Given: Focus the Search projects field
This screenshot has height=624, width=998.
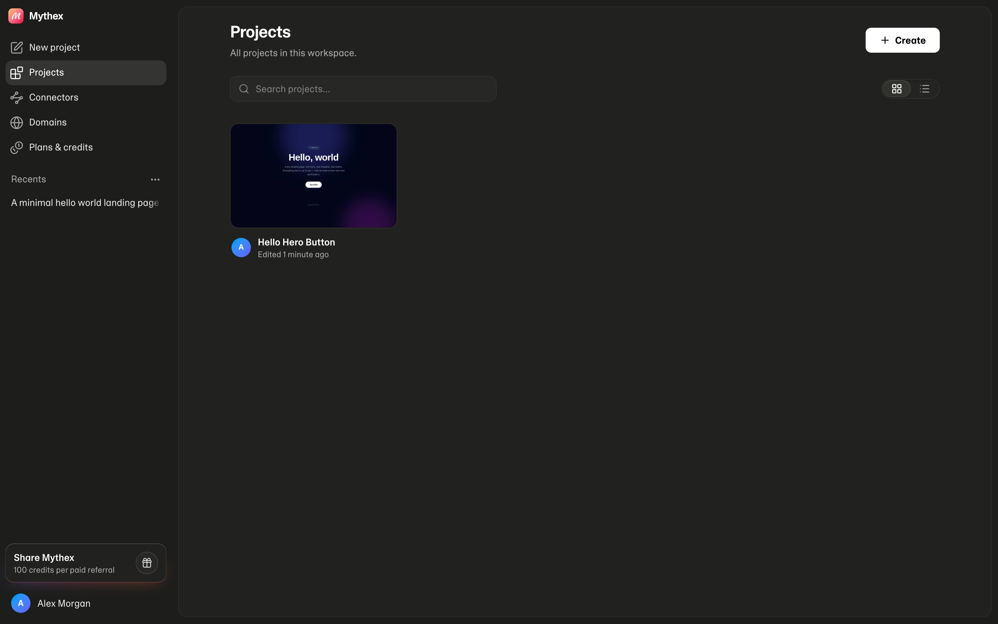Looking at the screenshot, I should 363,89.
